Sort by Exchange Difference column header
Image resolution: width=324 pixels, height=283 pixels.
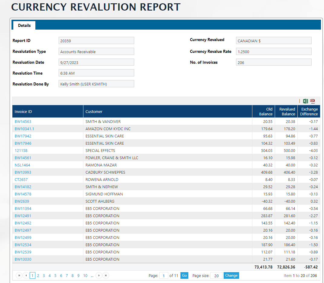[x=309, y=111]
